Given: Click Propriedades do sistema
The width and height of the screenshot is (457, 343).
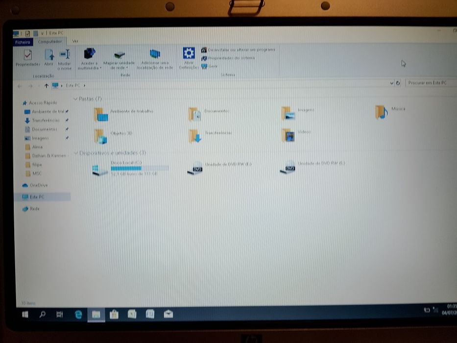Looking at the screenshot, I should [228, 58].
